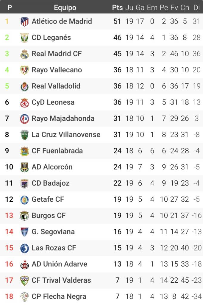Click the CF Fuenlabrada crest icon

coord(24,151)
